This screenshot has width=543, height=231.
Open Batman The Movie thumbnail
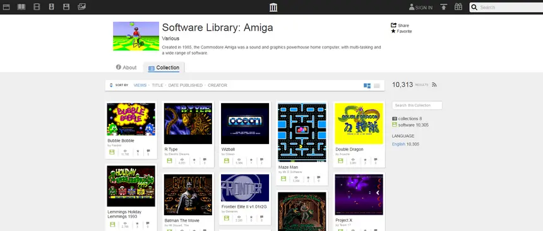coord(188,194)
